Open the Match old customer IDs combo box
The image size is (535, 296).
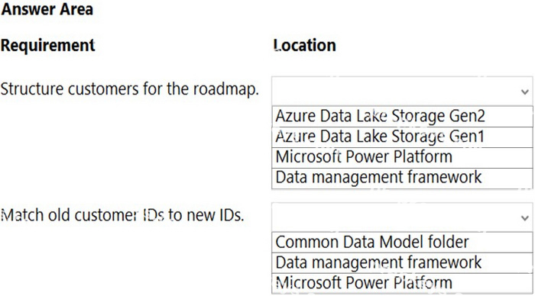tap(402, 217)
